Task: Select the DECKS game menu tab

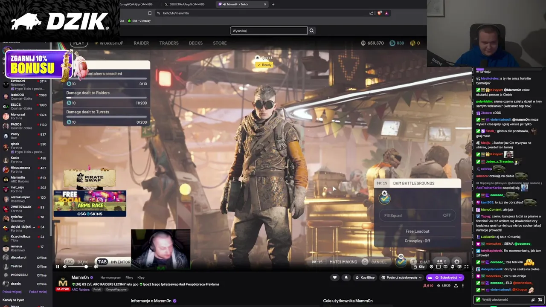Action: [196, 43]
